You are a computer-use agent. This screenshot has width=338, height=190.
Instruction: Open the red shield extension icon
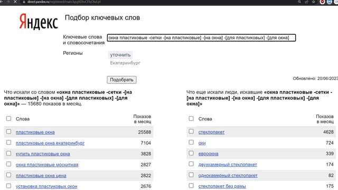[322, 2]
